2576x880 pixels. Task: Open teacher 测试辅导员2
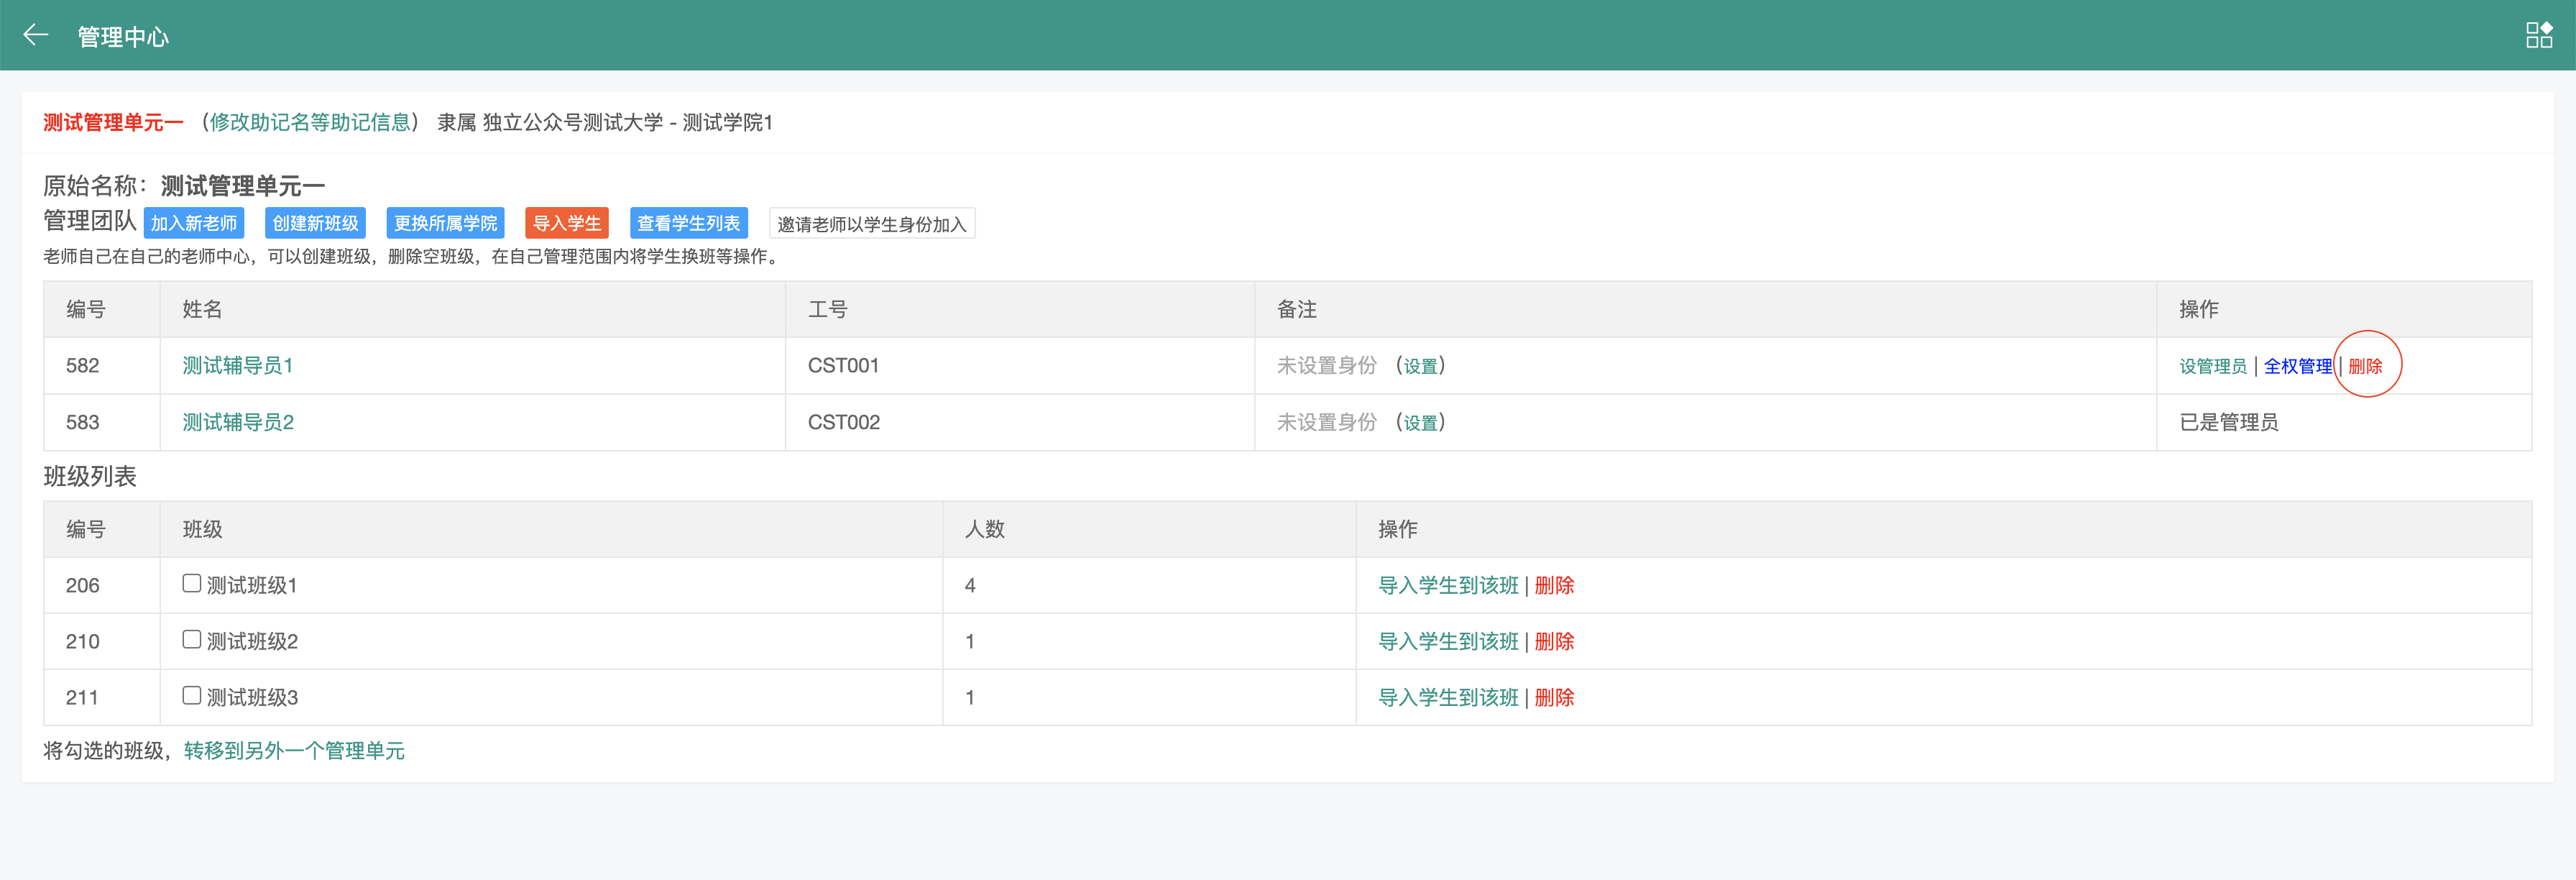(x=238, y=422)
